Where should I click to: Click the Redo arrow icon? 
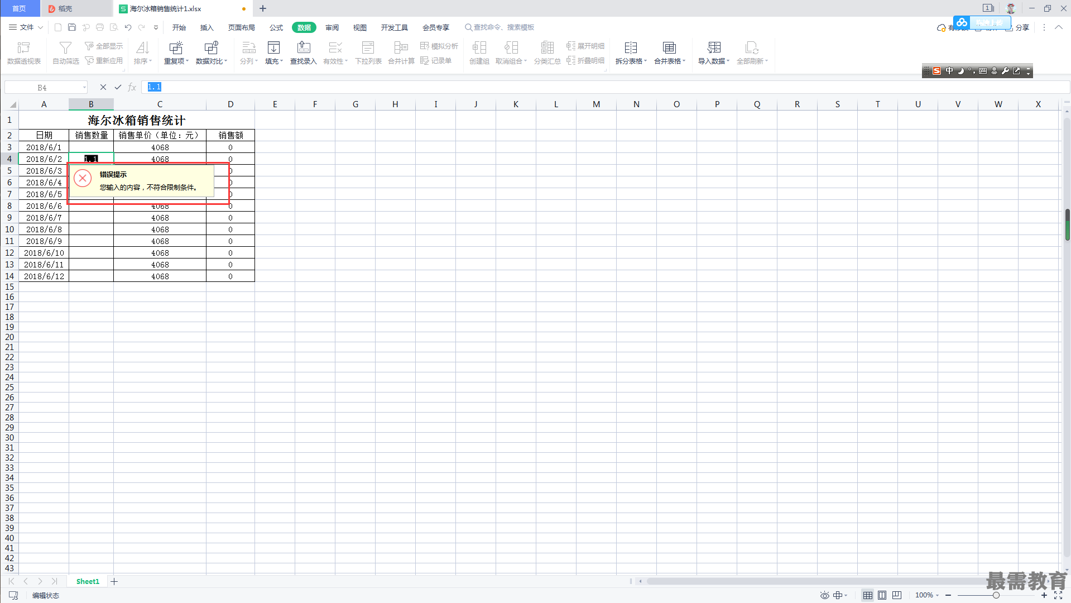[x=142, y=27]
